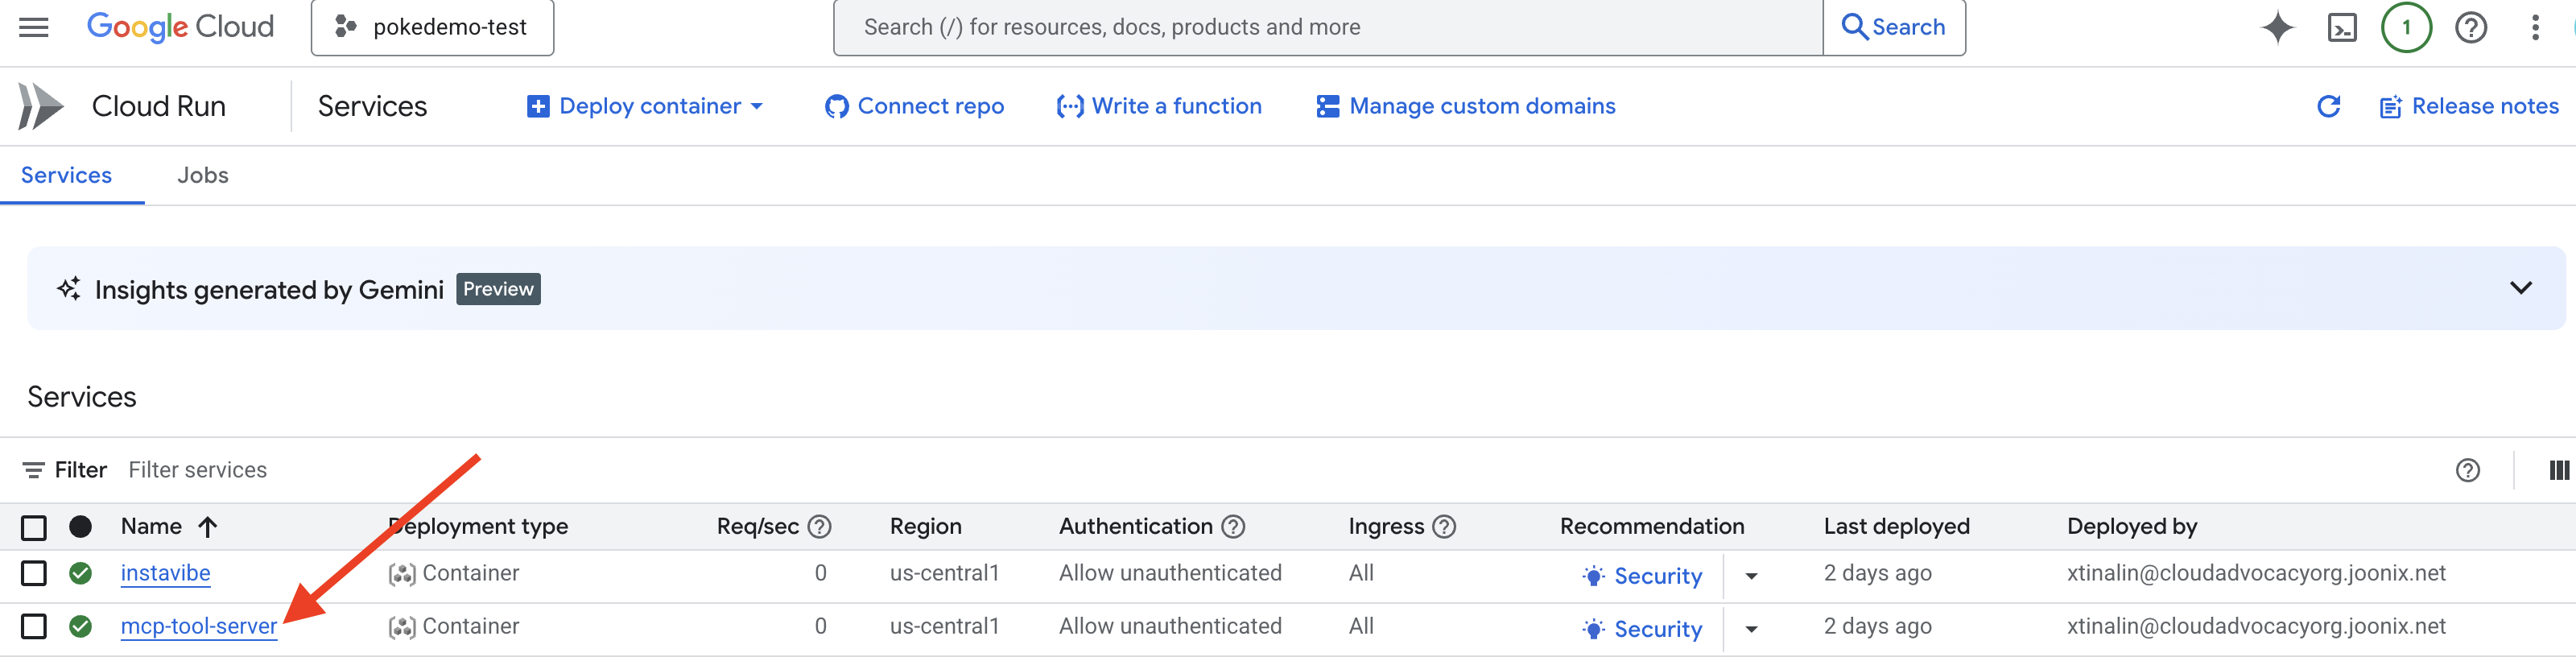
Task: Expand Insights generated by Gemini panel
Action: click(x=2520, y=288)
